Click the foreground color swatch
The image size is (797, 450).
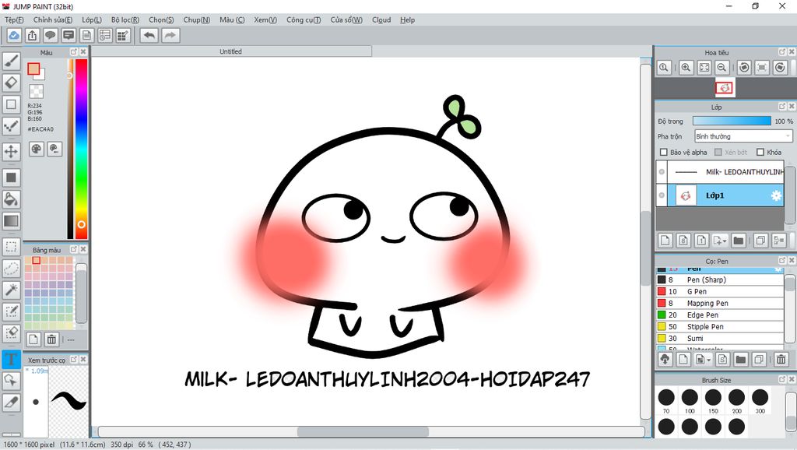pos(33,69)
